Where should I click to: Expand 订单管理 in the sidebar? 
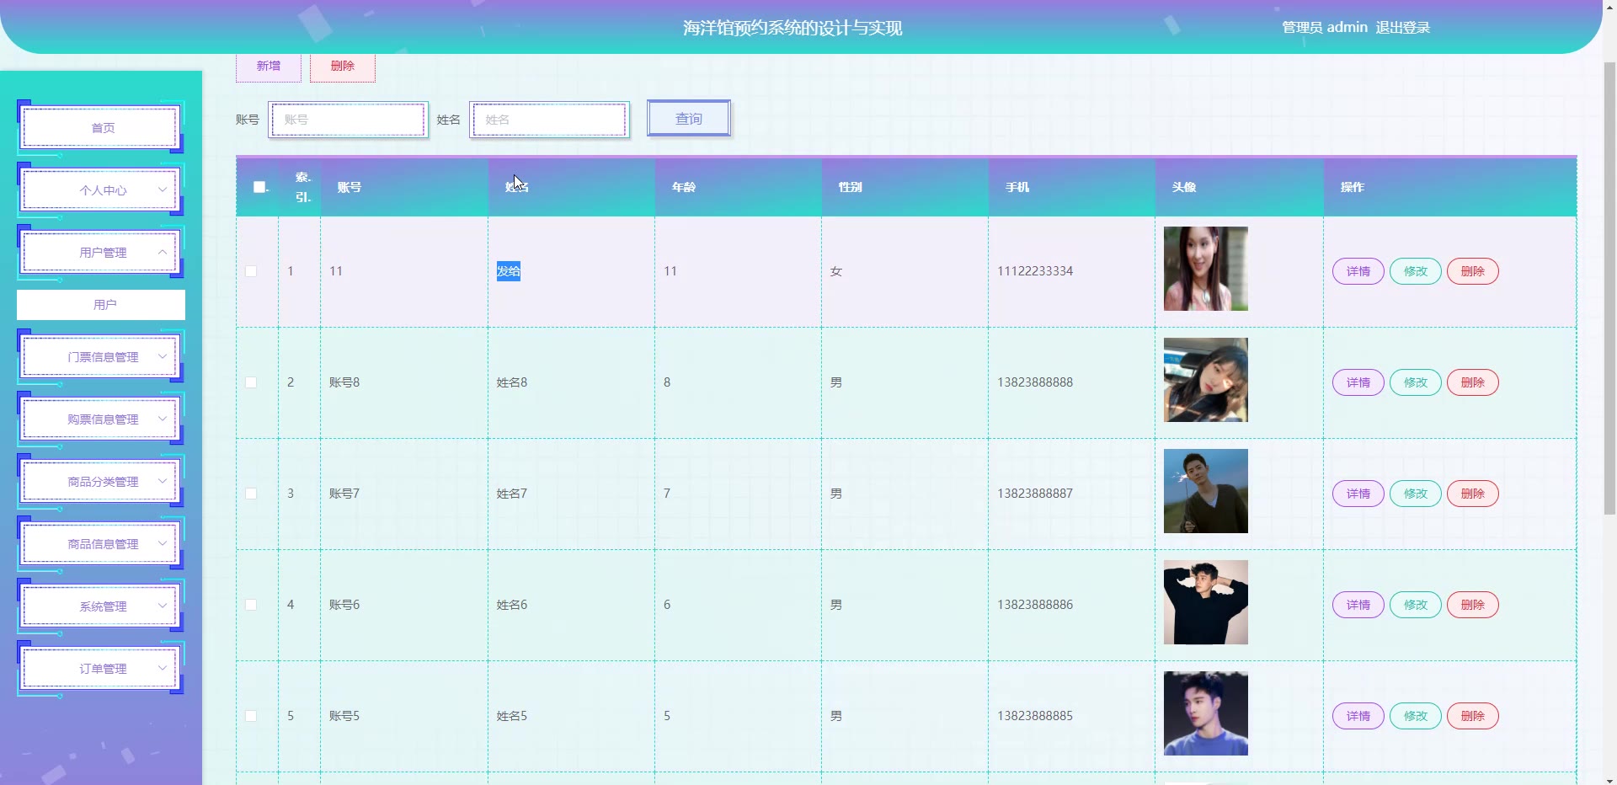101,669
